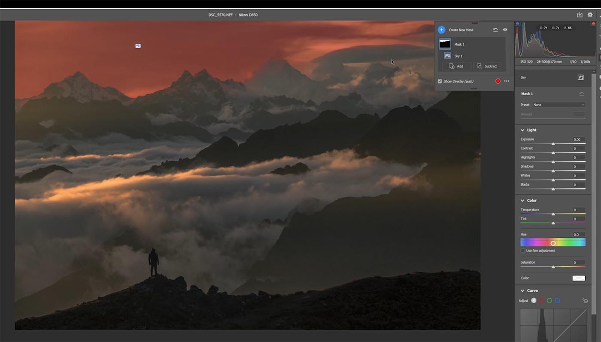Click the blue Create New Mask plus icon
This screenshot has width=601, height=342.
(441, 30)
